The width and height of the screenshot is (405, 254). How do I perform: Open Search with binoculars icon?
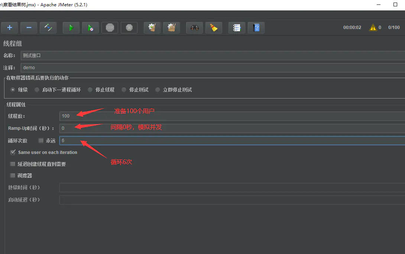pyautogui.click(x=194, y=28)
